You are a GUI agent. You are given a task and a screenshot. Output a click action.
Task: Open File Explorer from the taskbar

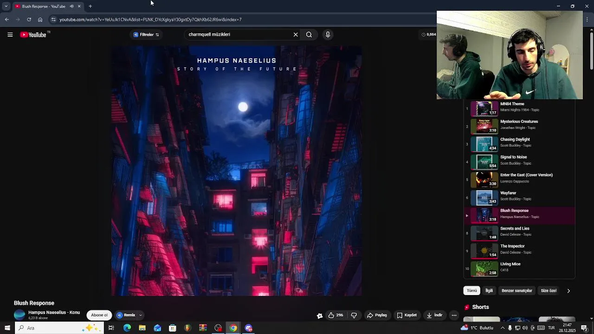(142, 328)
